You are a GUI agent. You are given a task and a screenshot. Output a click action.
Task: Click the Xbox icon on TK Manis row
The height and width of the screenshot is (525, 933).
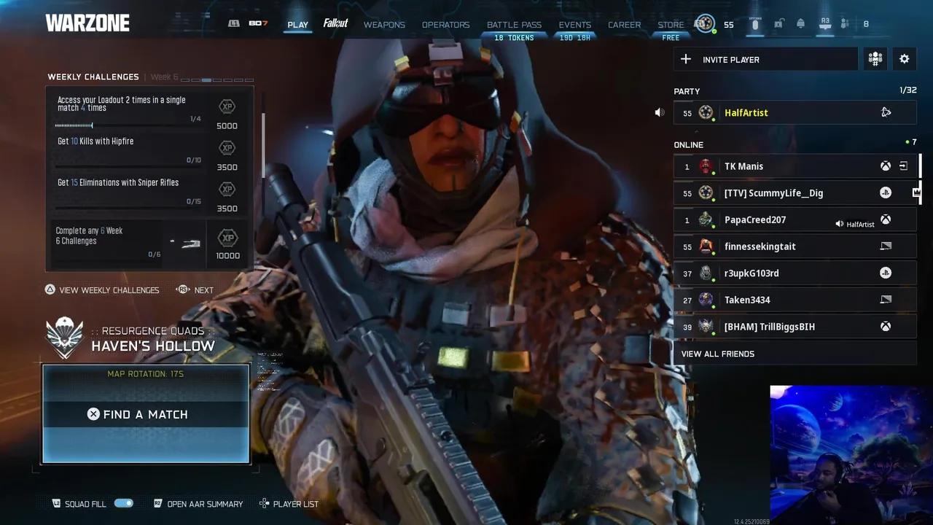coord(886,166)
